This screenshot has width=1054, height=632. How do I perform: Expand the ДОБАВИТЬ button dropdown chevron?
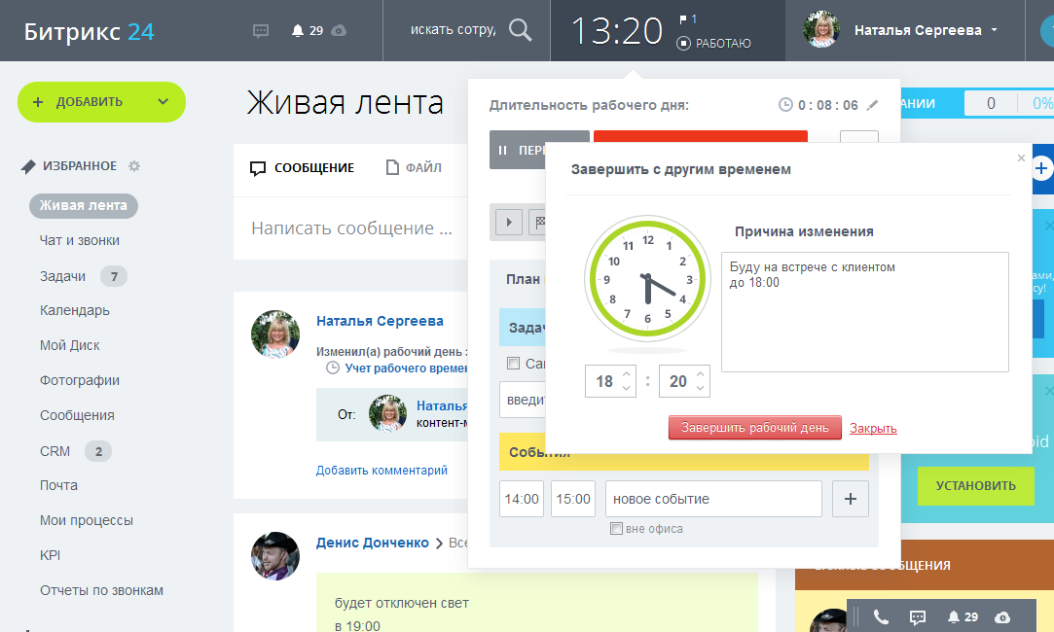[x=163, y=102]
